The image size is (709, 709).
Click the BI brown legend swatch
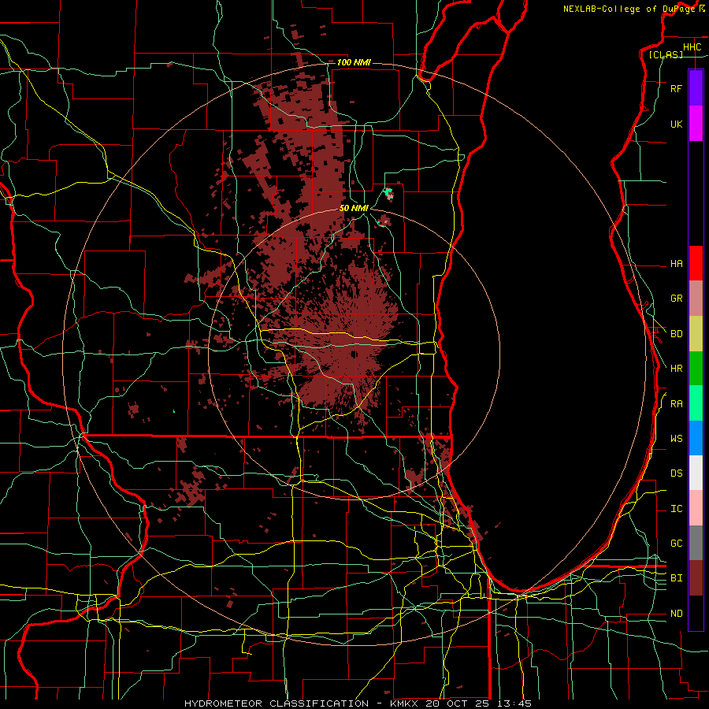point(696,578)
